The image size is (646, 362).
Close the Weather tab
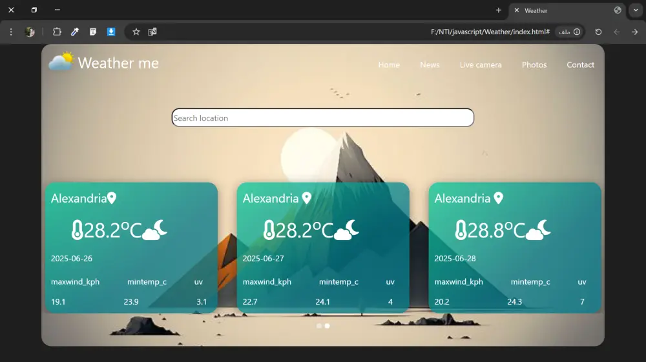pyautogui.click(x=517, y=10)
